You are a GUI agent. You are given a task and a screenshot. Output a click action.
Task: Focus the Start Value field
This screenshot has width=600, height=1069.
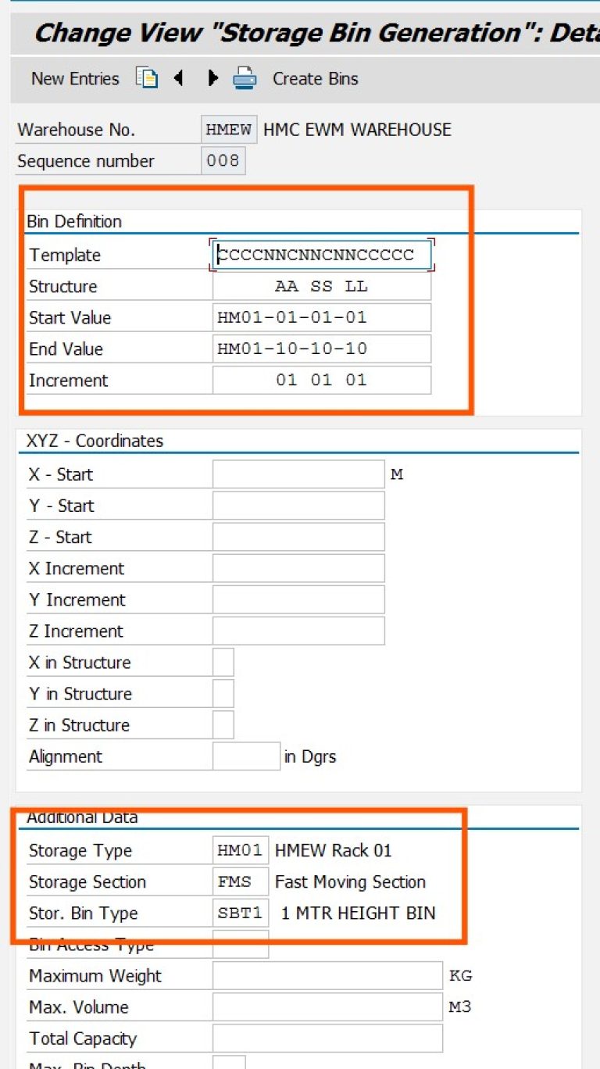coord(322,318)
